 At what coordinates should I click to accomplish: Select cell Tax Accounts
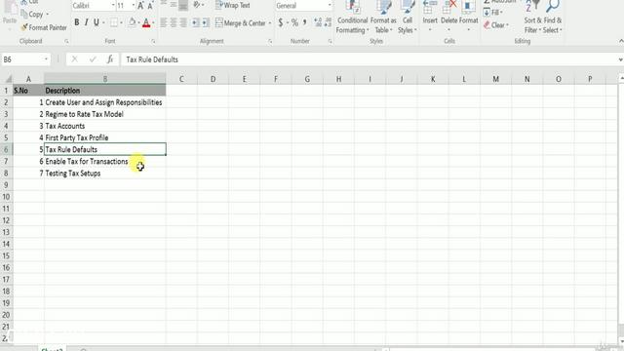point(105,126)
